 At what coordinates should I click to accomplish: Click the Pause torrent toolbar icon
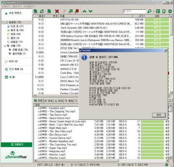tap(71, 11)
